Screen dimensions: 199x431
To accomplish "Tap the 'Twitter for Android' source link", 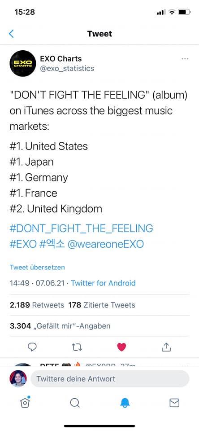I will 103,283.
